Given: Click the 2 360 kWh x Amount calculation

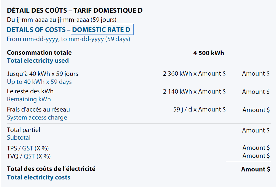Looking at the screenshot, I should (194, 74).
